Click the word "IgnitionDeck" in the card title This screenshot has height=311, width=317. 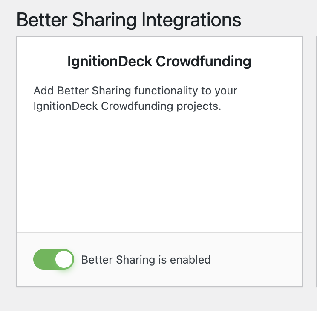[x=110, y=62]
